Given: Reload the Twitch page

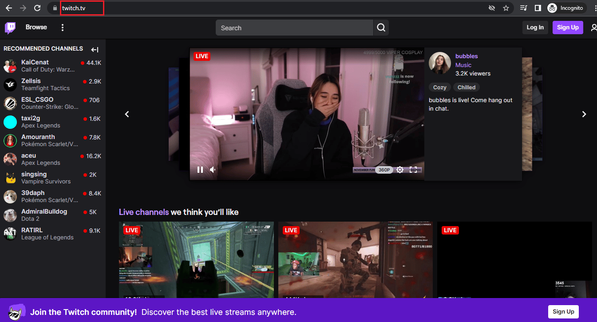Looking at the screenshot, I should pyautogui.click(x=37, y=8).
